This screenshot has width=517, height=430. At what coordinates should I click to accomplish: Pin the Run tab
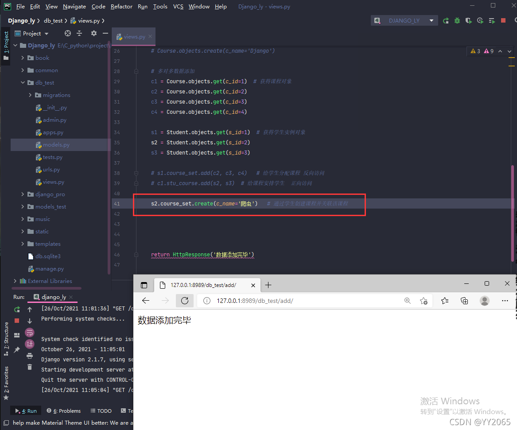click(17, 349)
